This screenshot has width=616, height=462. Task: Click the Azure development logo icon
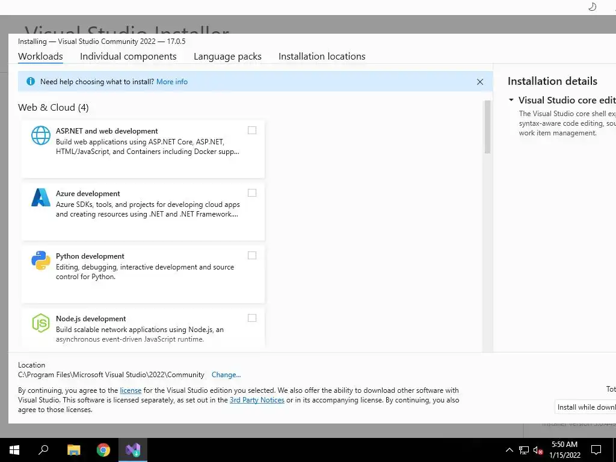[41, 197]
